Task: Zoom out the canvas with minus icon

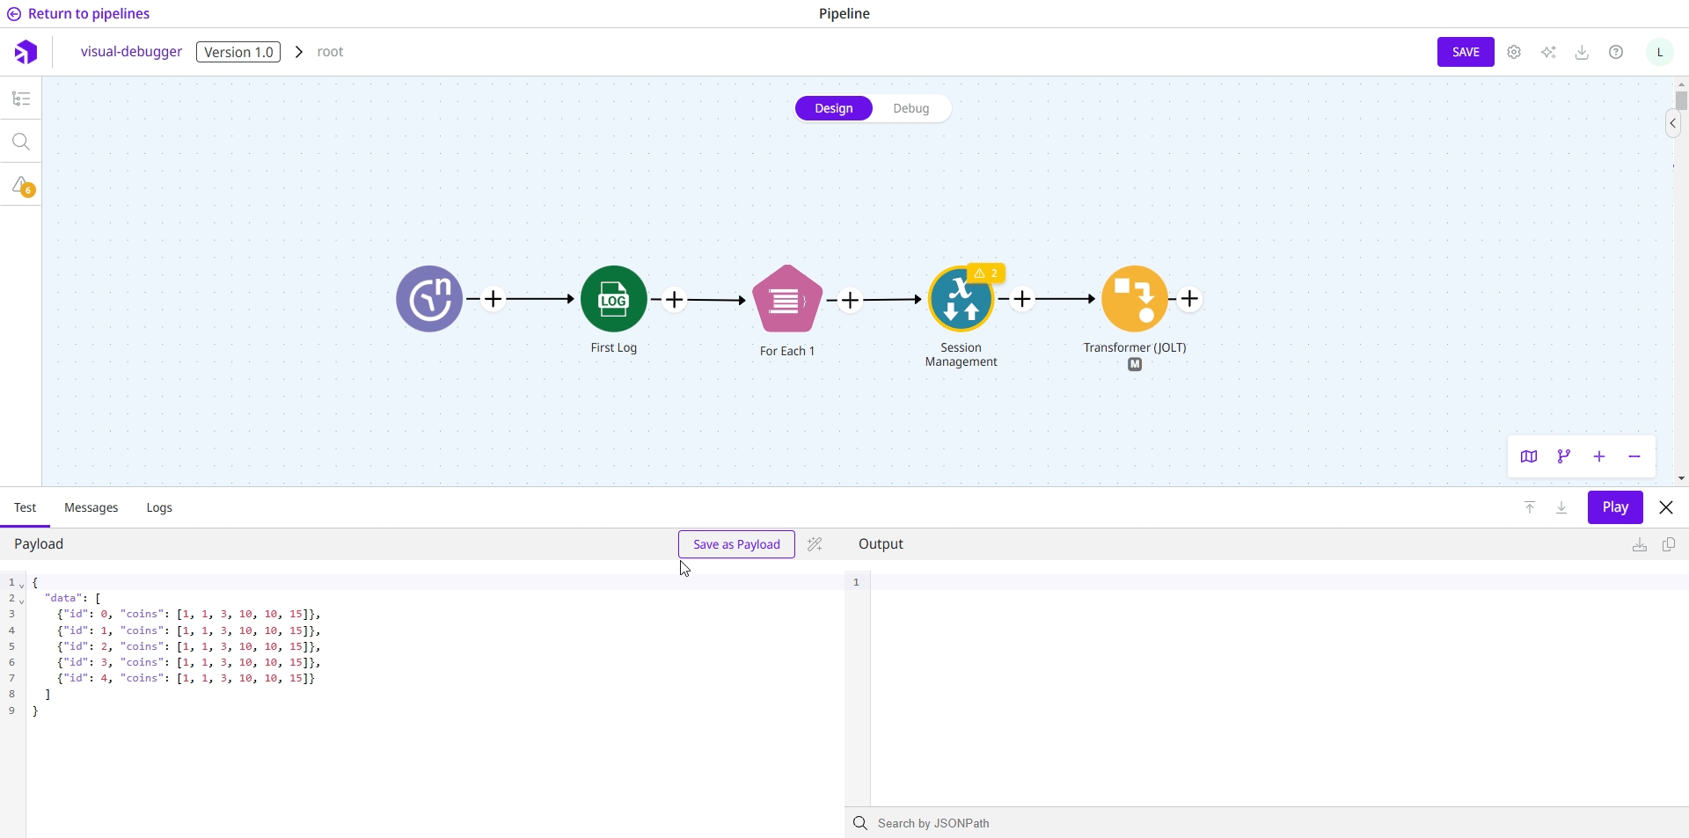Action: [1634, 456]
